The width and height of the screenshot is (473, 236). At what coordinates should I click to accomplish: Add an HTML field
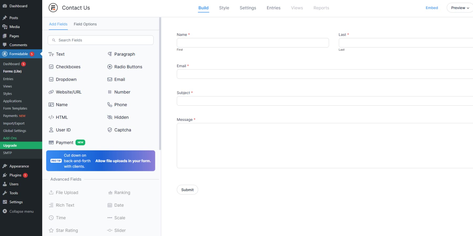(x=61, y=117)
